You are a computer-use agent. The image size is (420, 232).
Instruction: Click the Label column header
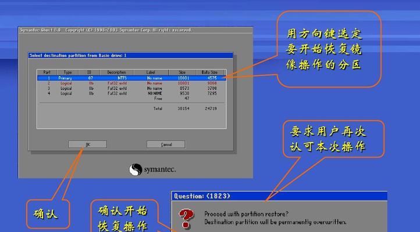[x=151, y=72]
